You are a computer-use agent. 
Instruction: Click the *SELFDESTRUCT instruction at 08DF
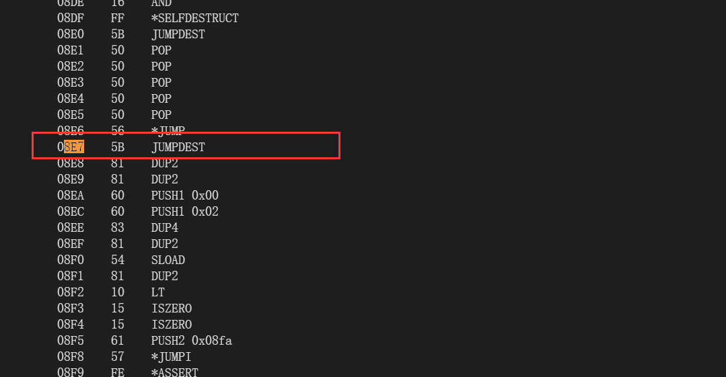[x=194, y=18]
